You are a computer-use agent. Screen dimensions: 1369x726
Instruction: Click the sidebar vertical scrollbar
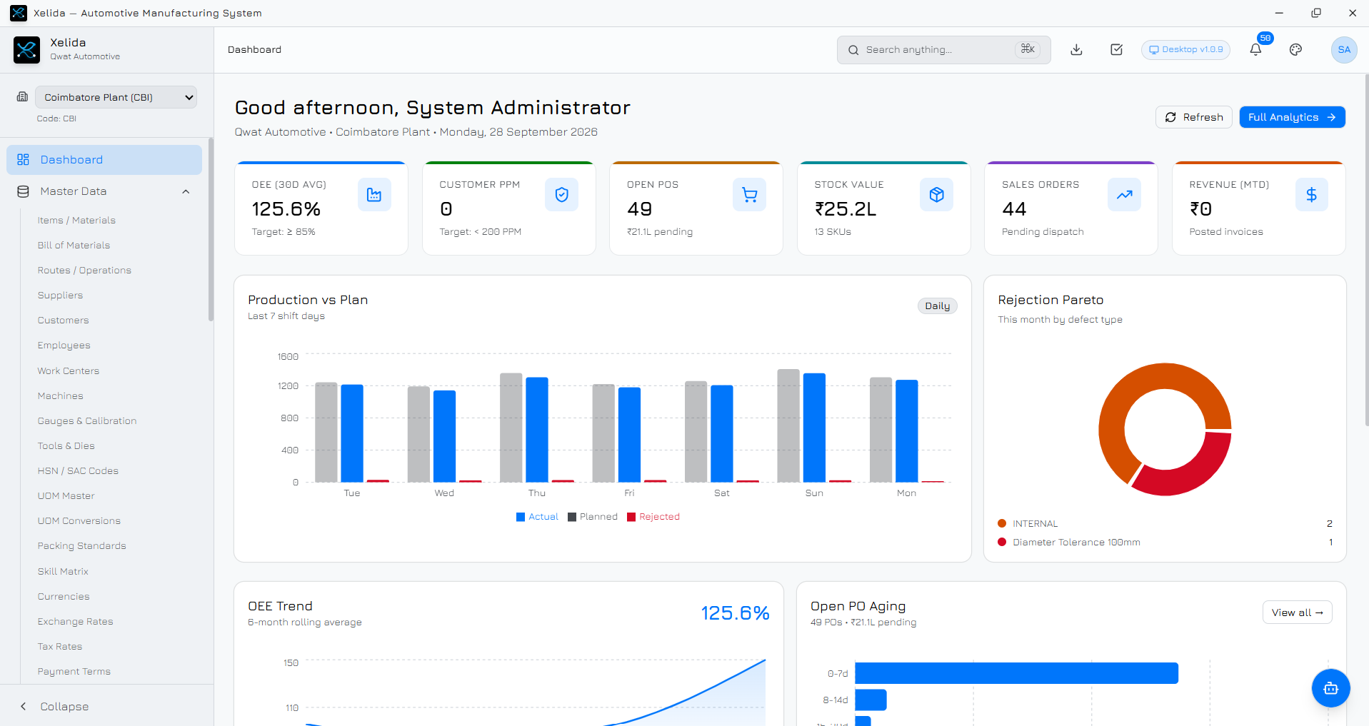(211, 230)
